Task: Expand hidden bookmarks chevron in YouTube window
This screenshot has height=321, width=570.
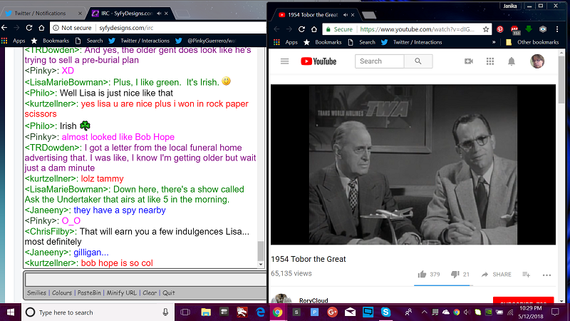Action: 494,42
